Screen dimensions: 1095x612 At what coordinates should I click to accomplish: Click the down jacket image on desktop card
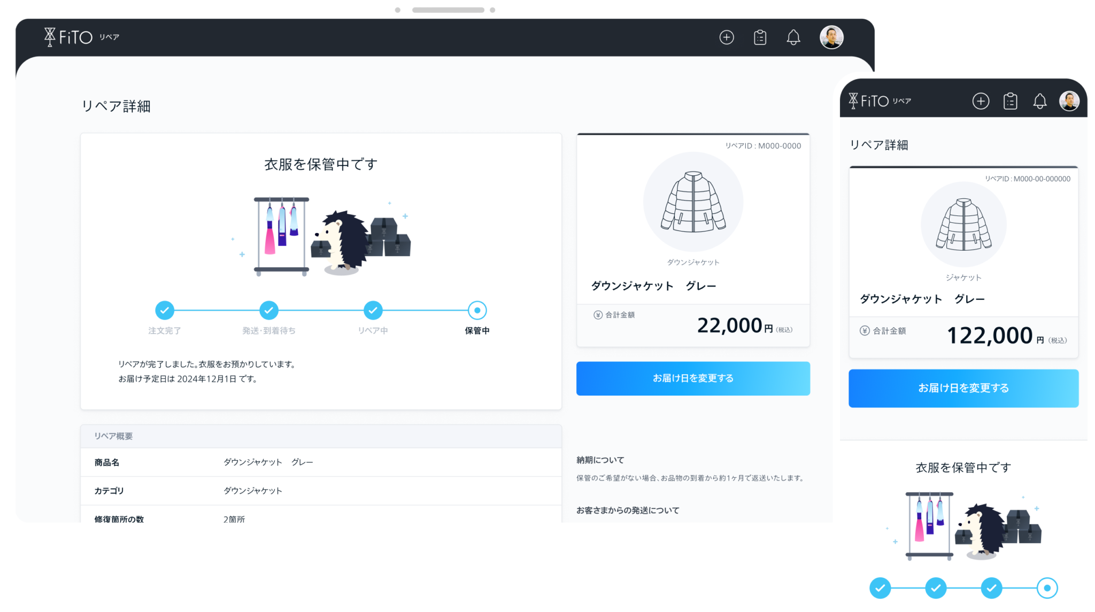(693, 202)
